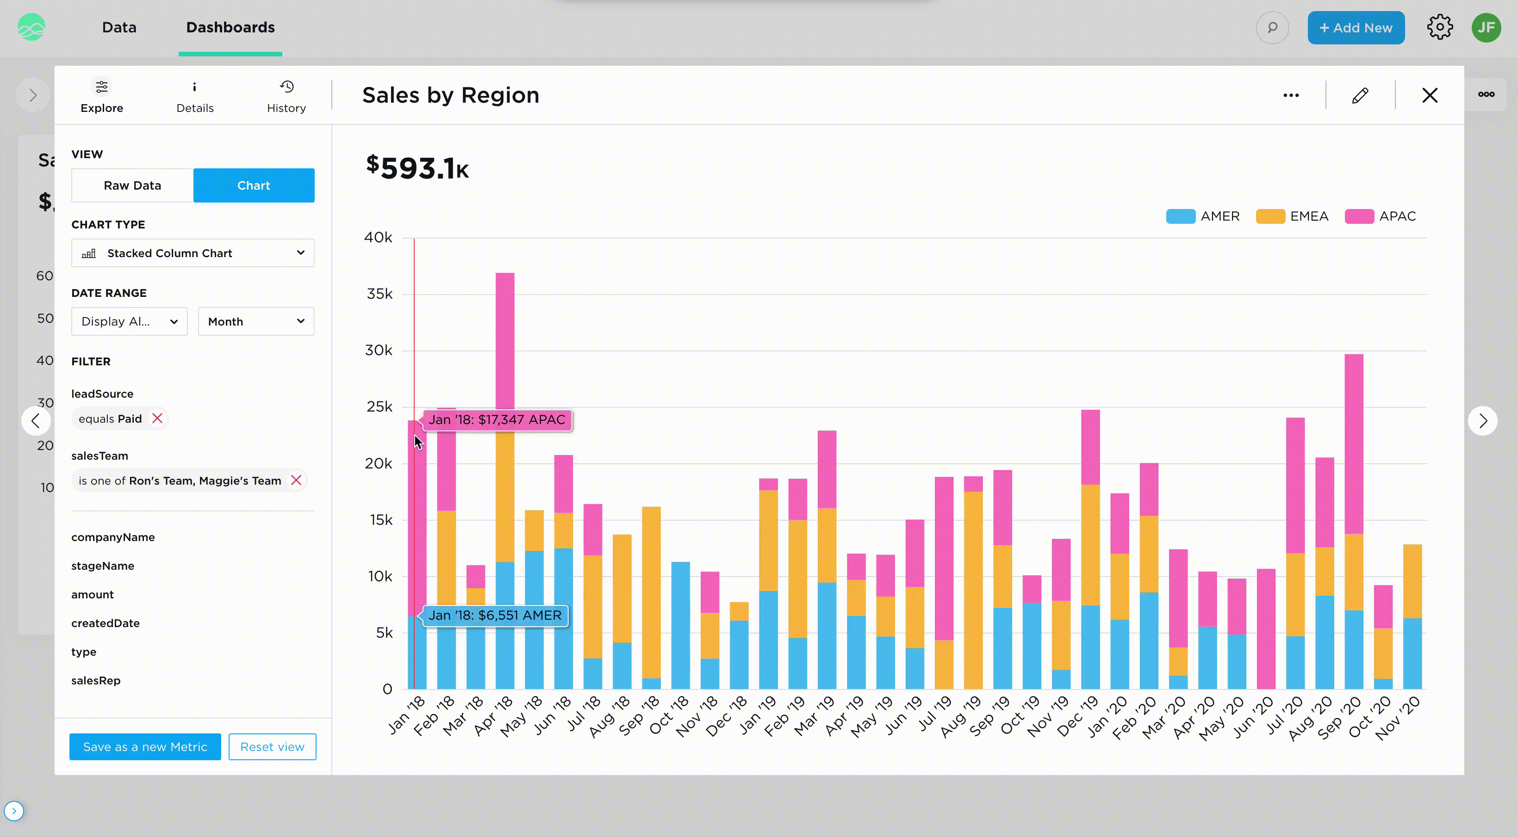Open settings gear icon

pyautogui.click(x=1440, y=28)
